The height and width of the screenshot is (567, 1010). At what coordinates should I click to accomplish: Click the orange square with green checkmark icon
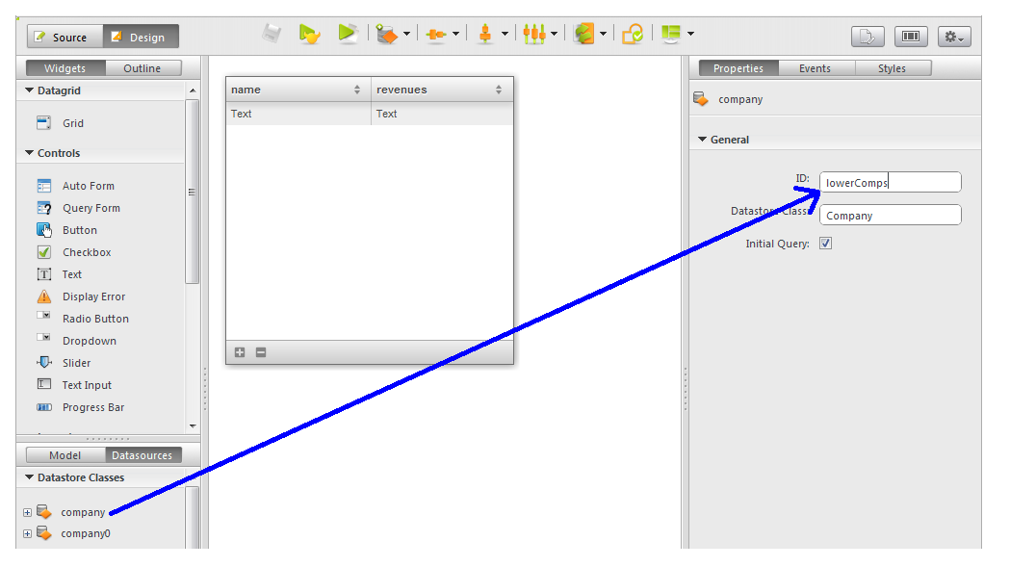pos(633,34)
